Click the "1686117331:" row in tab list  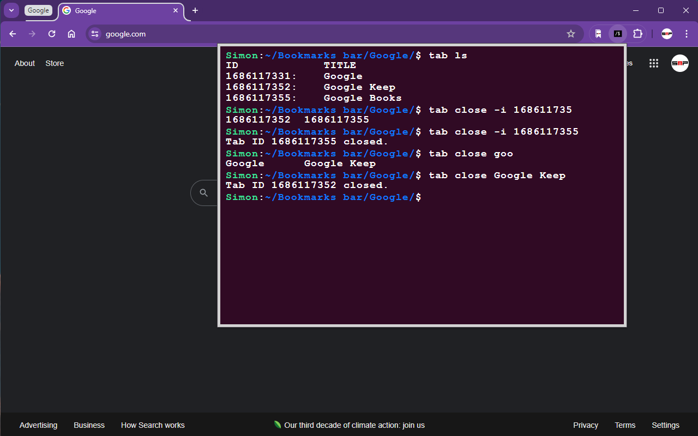click(x=294, y=76)
